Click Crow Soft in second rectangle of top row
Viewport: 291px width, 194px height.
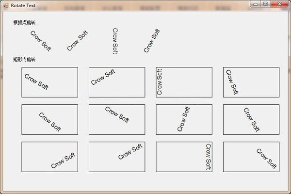pos(103,77)
